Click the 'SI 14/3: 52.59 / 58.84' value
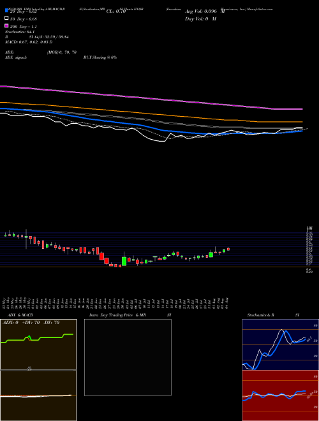Screen dimensions: 319x421 click(x=48, y=37)
